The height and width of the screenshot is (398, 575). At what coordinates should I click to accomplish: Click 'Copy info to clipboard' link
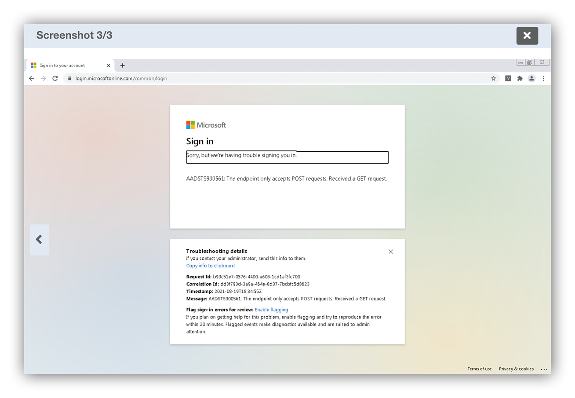(210, 266)
